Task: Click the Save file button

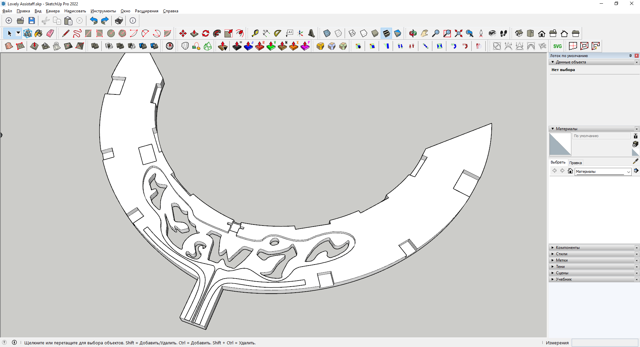Action: click(x=32, y=21)
